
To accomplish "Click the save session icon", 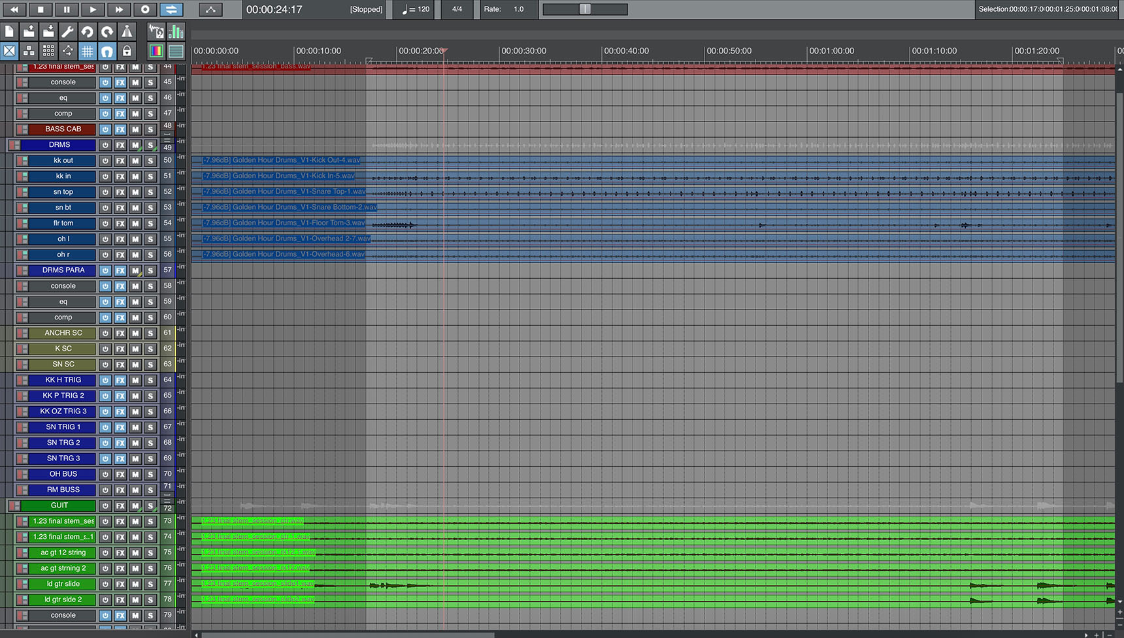I will click(x=48, y=31).
